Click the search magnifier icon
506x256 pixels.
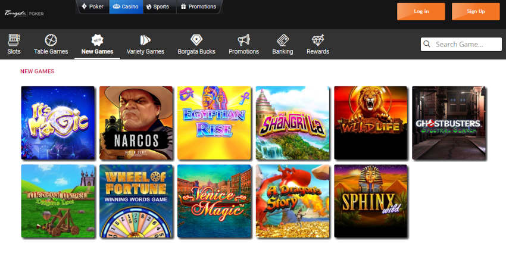427,44
